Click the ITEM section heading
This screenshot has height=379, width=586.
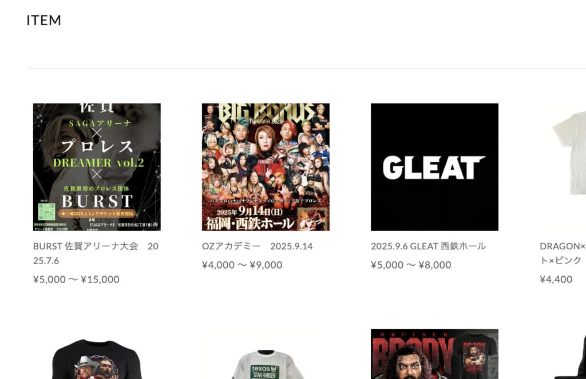point(43,20)
